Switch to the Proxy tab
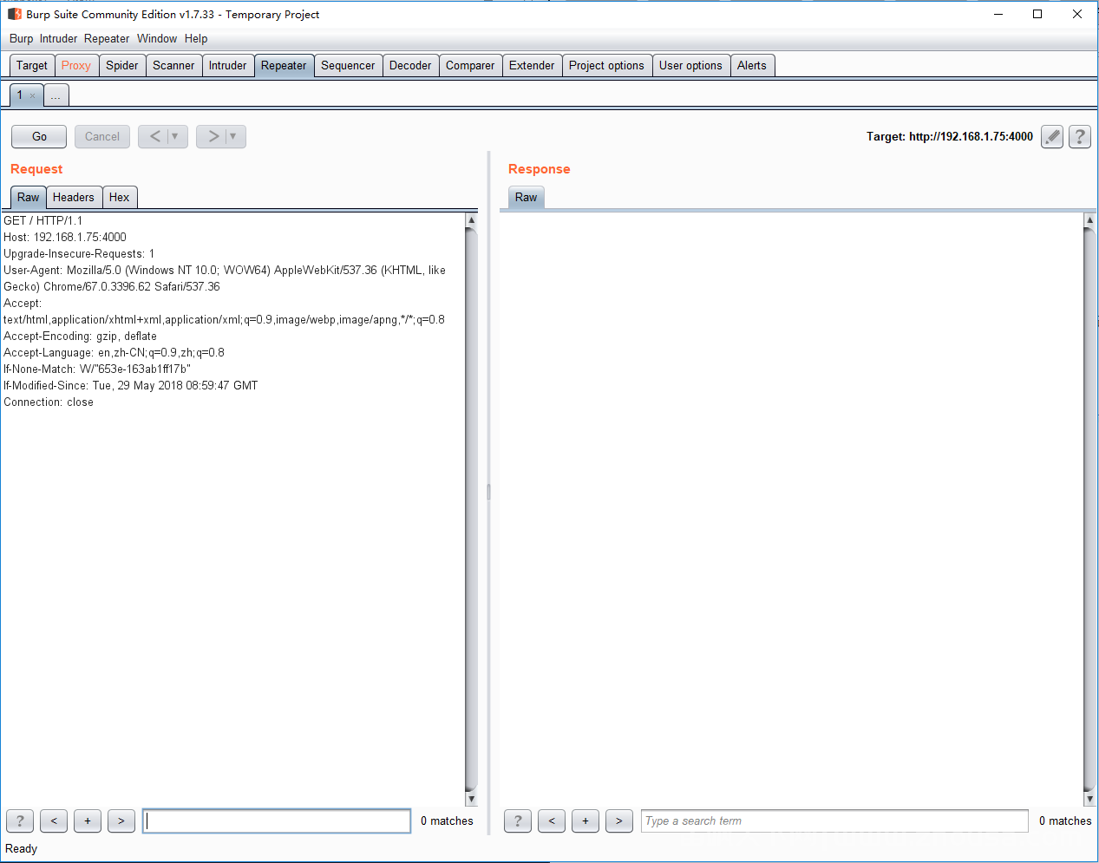 point(76,65)
